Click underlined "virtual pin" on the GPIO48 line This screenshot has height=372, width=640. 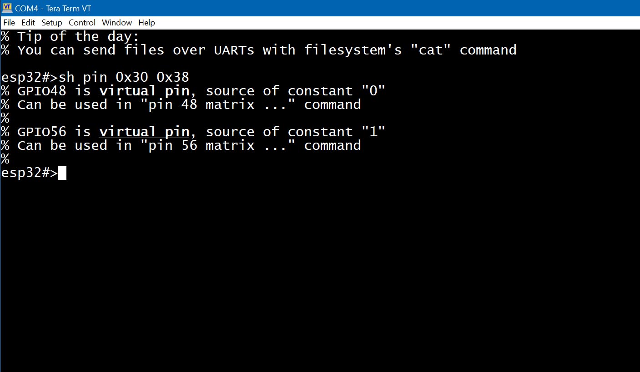click(144, 91)
